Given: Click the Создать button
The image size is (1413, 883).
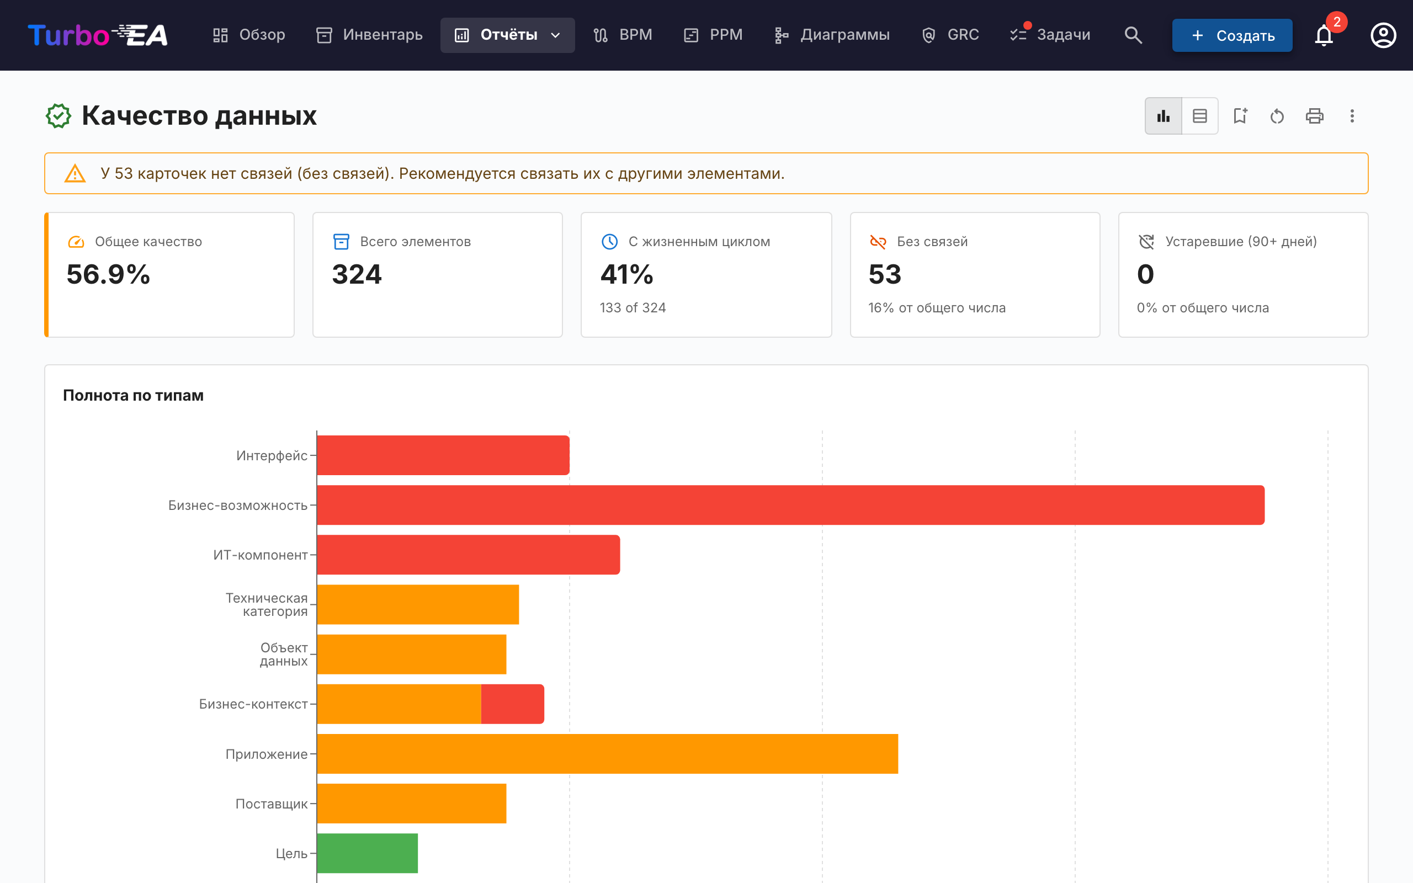Looking at the screenshot, I should click(x=1232, y=36).
